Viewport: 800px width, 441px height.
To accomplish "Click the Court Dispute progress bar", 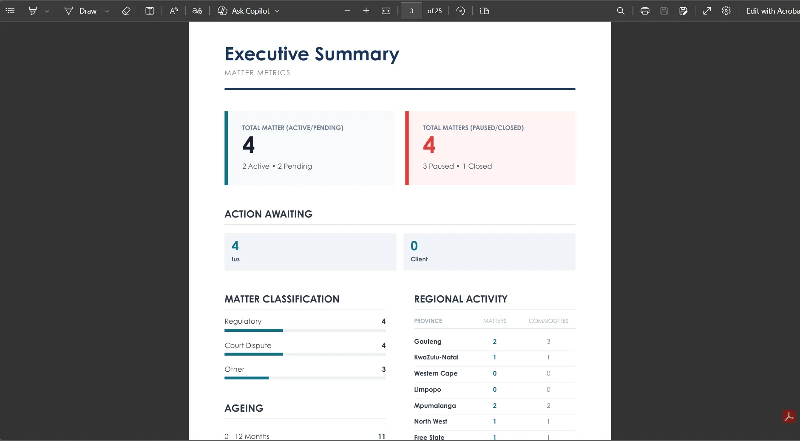I will pos(305,354).
